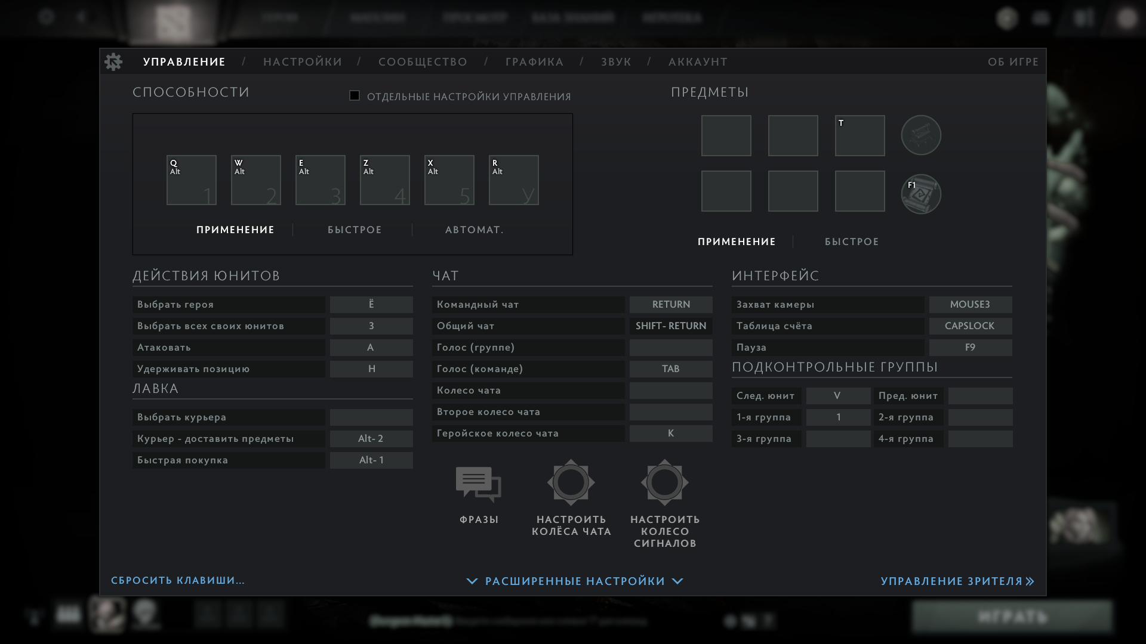Change След. юнит binding V
The height and width of the screenshot is (644, 1146).
(x=838, y=396)
